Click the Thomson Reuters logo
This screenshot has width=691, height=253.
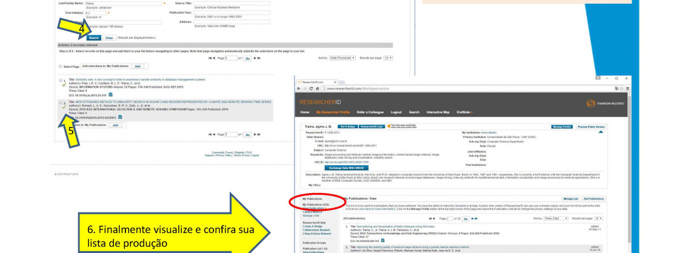(606, 103)
